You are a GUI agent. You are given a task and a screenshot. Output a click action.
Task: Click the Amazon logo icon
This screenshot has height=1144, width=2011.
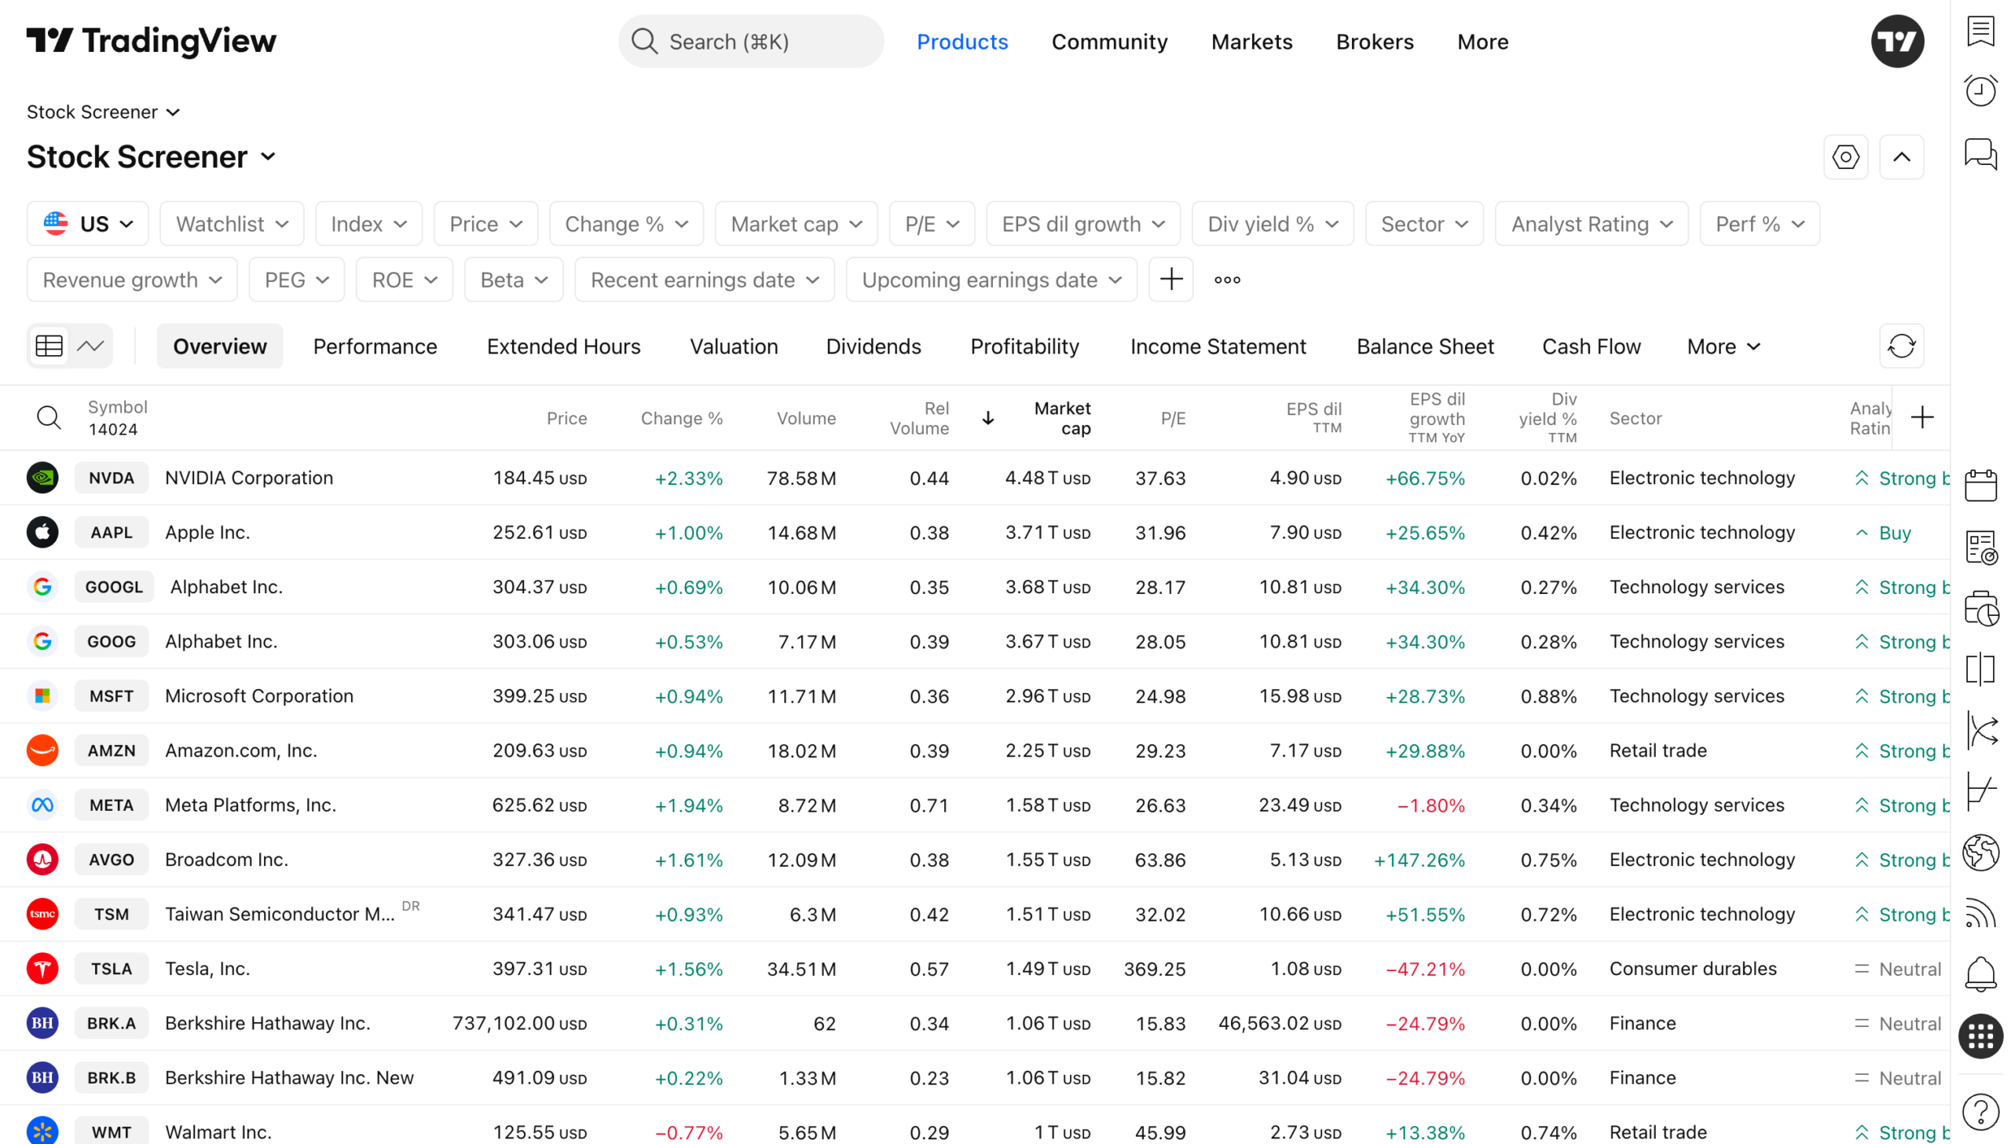(x=42, y=750)
